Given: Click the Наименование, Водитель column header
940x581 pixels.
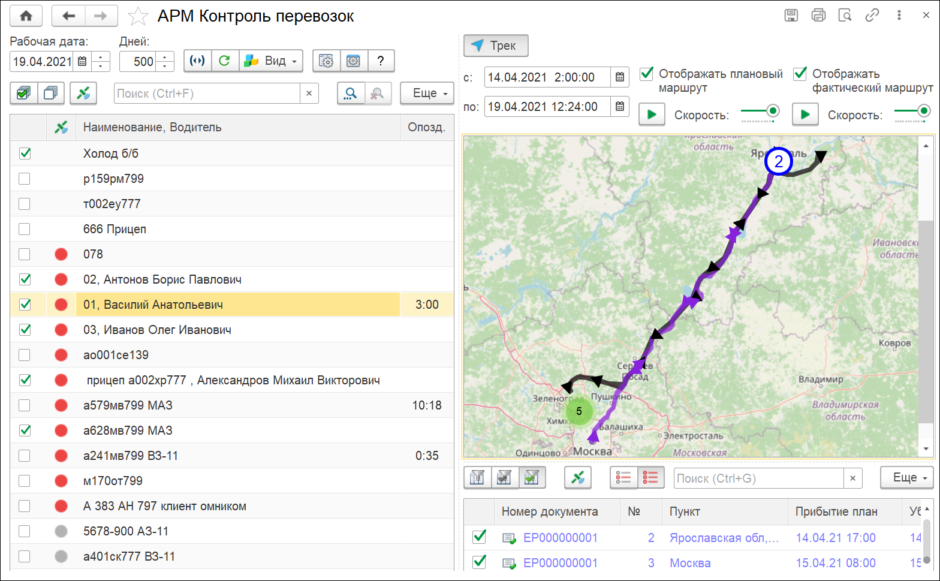Looking at the screenshot, I should (152, 127).
